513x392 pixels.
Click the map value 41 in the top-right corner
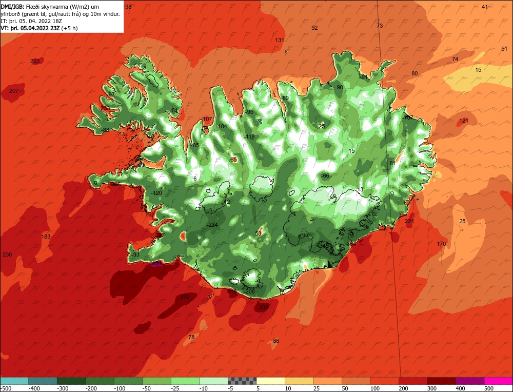[485, 7]
